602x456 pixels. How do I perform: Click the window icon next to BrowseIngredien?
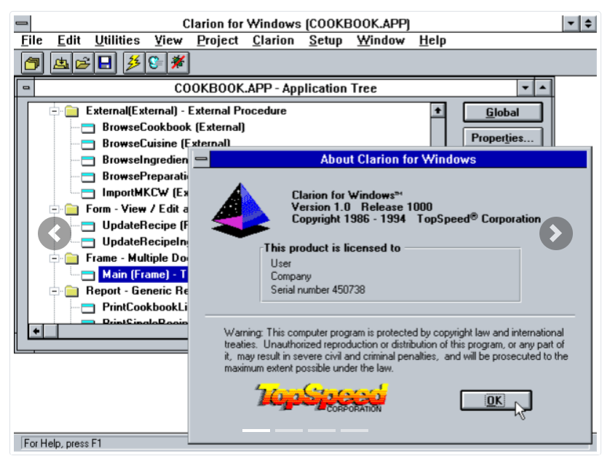pos(88,160)
